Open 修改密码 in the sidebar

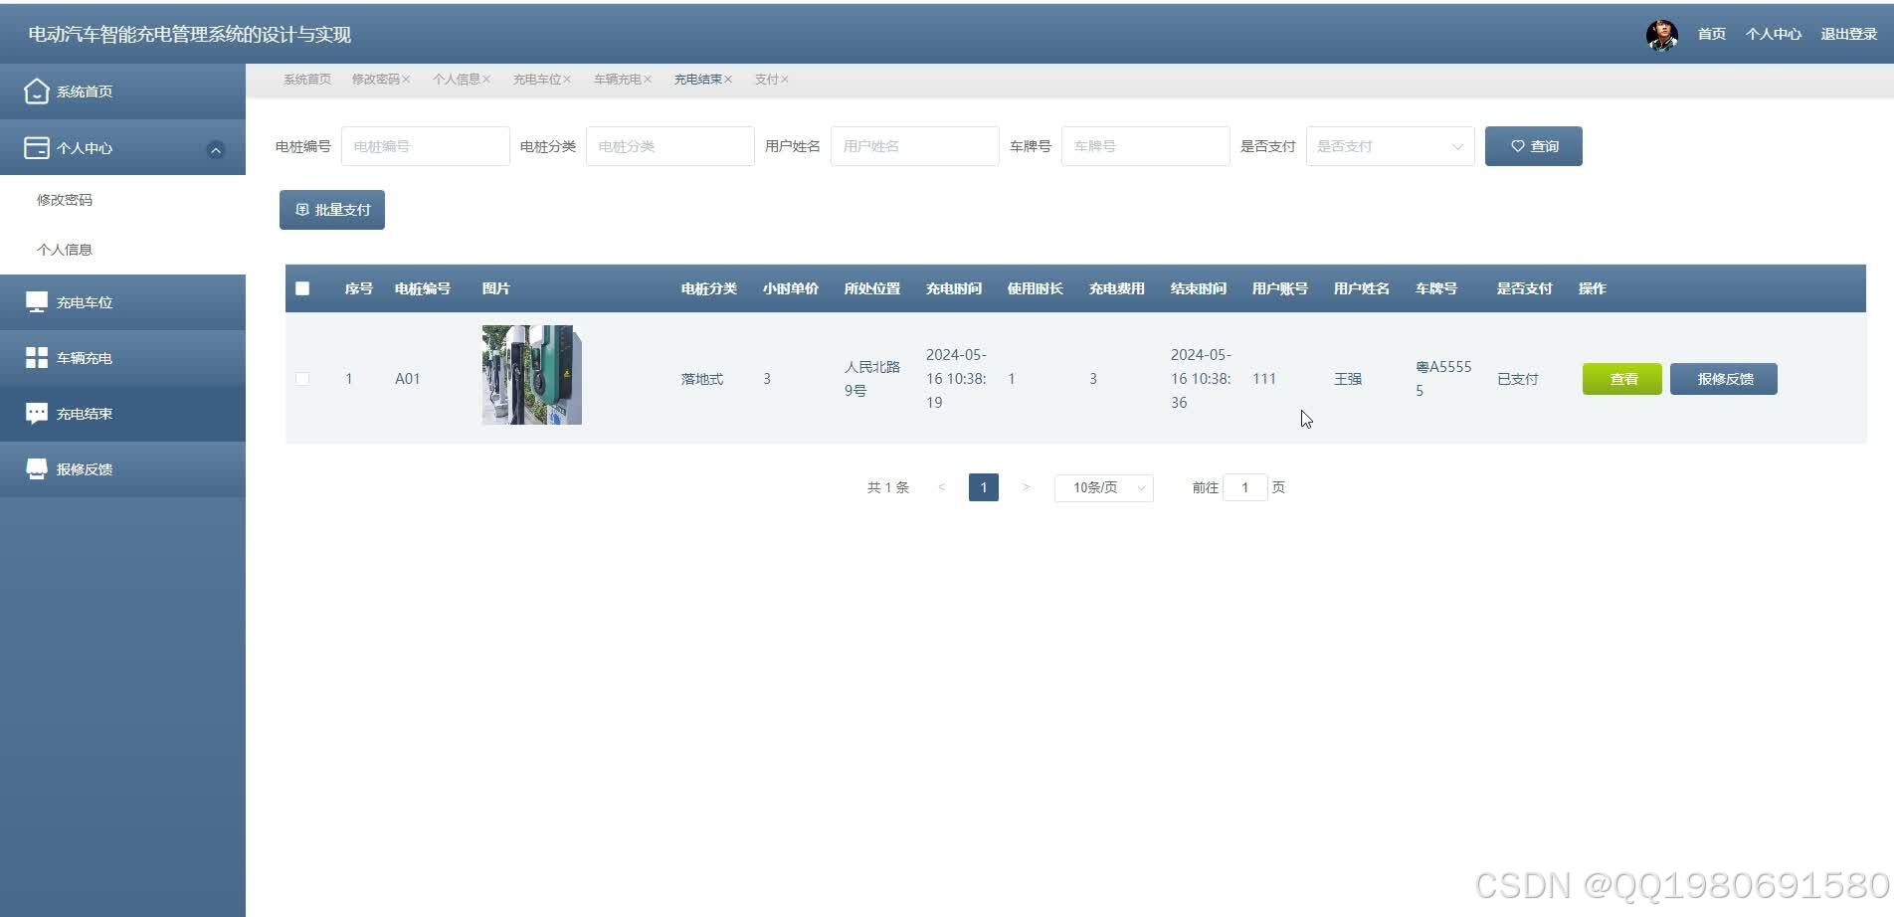(x=65, y=200)
